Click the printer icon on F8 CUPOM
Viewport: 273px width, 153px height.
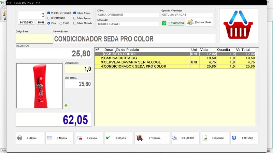pos(174,138)
